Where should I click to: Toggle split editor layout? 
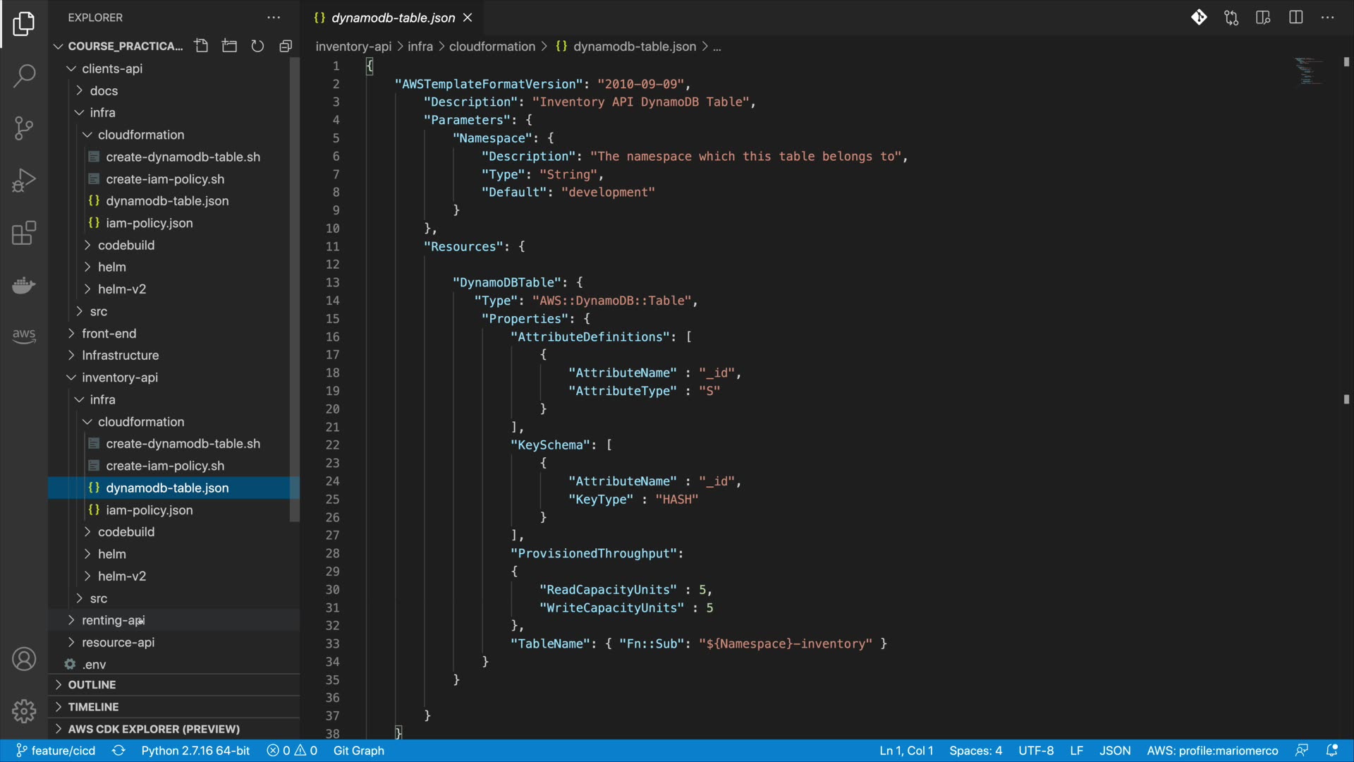point(1295,18)
